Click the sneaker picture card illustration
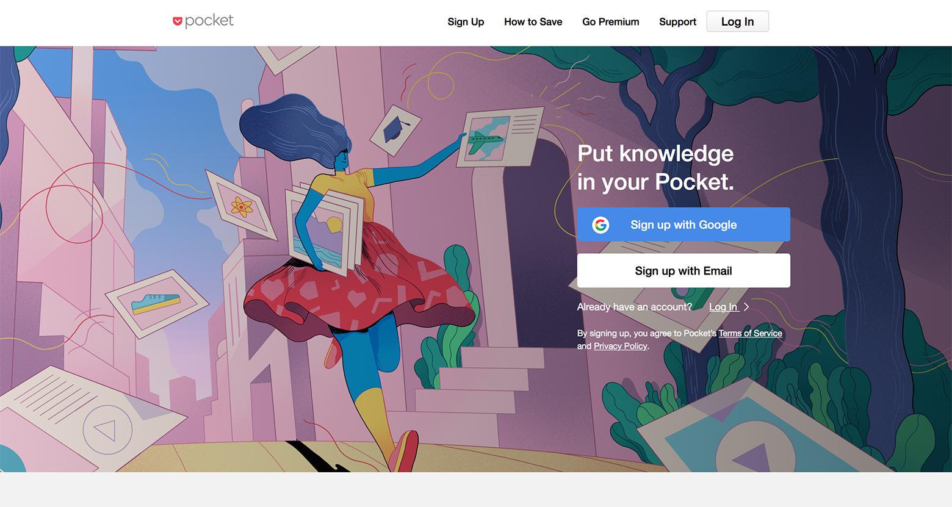The width and height of the screenshot is (952, 507). [157, 301]
